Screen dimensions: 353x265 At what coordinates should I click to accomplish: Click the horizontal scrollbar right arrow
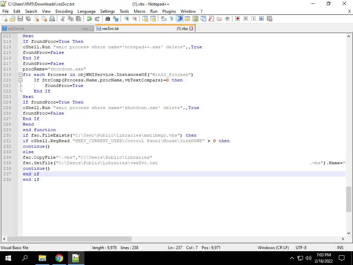tap(343, 239)
